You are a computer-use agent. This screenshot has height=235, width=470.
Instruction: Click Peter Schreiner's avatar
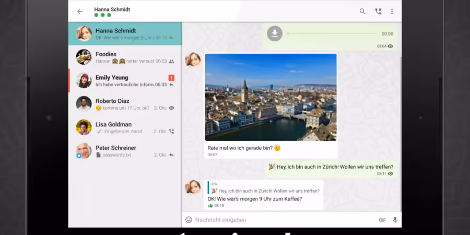84,150
